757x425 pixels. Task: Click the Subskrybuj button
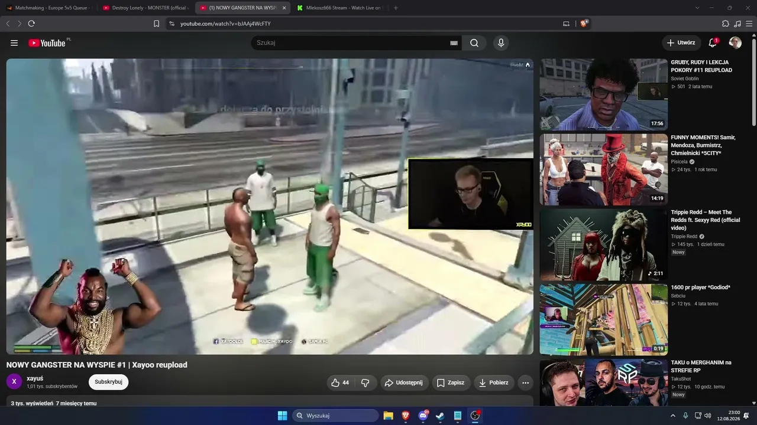coord(108,382)
